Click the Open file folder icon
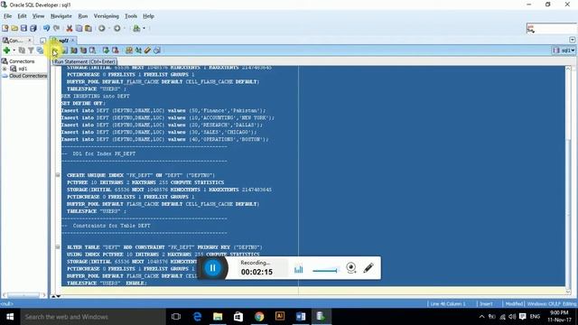 click(x=14, y=28)
